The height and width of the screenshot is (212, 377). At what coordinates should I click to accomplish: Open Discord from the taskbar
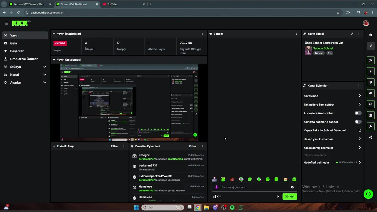pyautogui.click(x=215, y=208)
